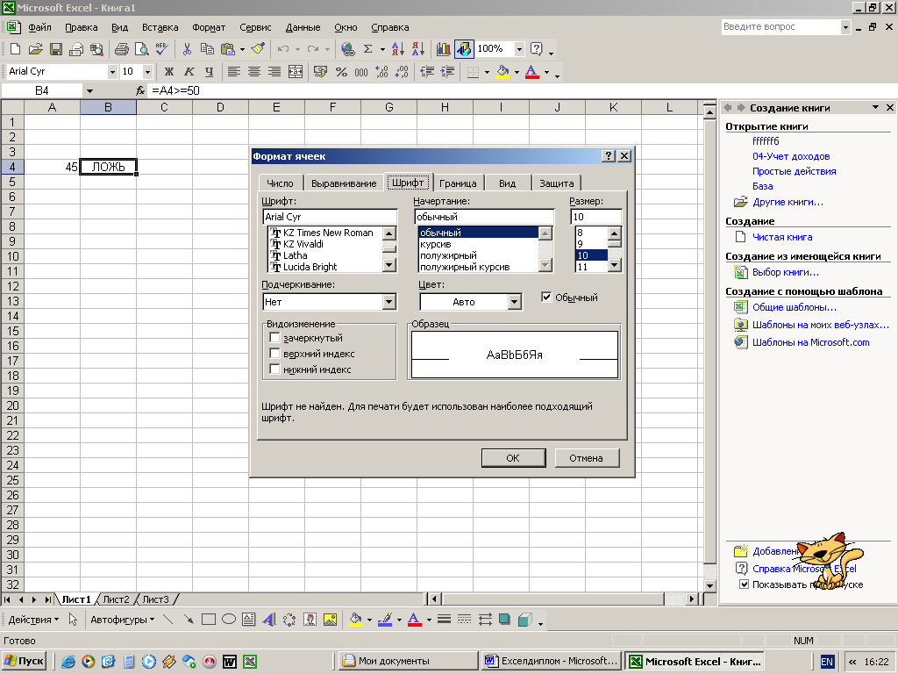
Task: Click the New workbook icon in toolbar
Action: coord(16,49)
